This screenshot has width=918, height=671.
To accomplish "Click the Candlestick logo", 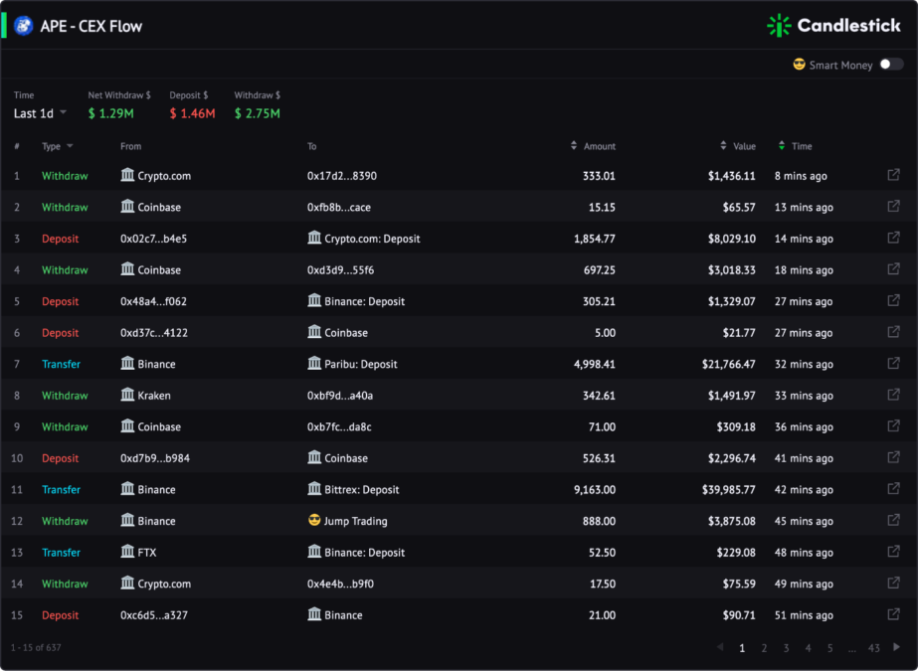I will coord(833,26).
